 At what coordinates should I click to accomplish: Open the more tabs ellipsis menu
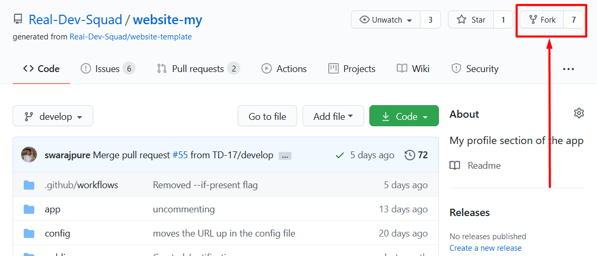tap(568, 69)
